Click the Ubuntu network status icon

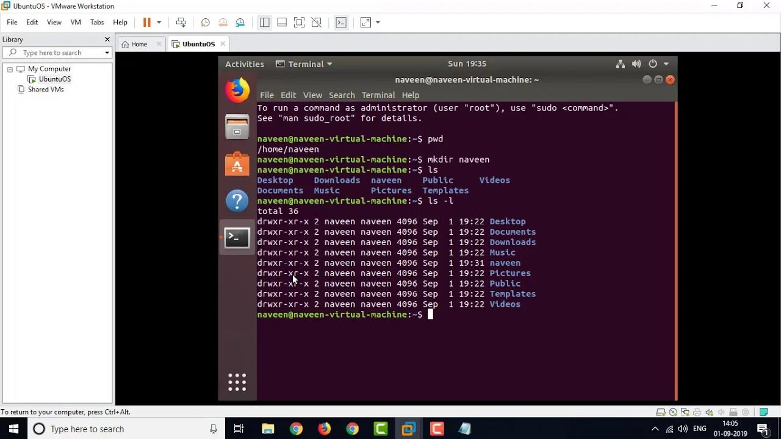[620, 64]
